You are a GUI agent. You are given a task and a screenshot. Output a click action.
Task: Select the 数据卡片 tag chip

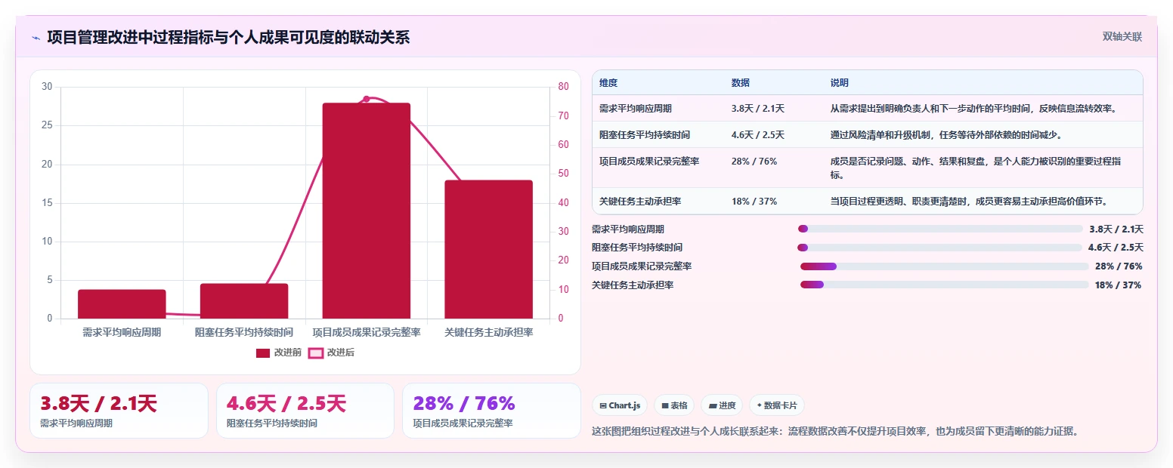pyautogui.click(x=776, y=405)
